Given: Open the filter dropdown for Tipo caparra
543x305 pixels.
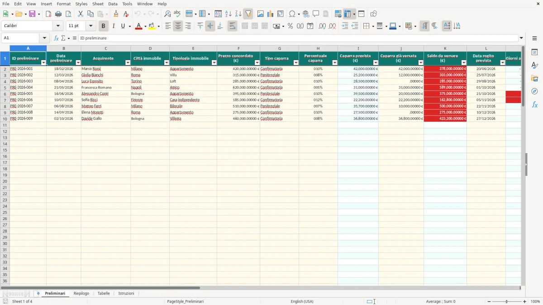Looking at the screenshot, I should pos(296,63).
